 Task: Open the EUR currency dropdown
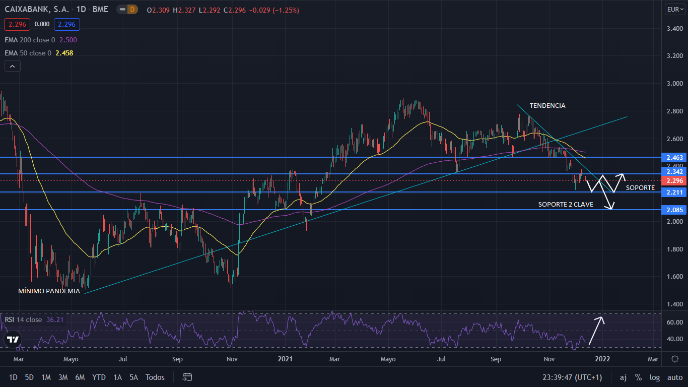click(x=674, y=9)
